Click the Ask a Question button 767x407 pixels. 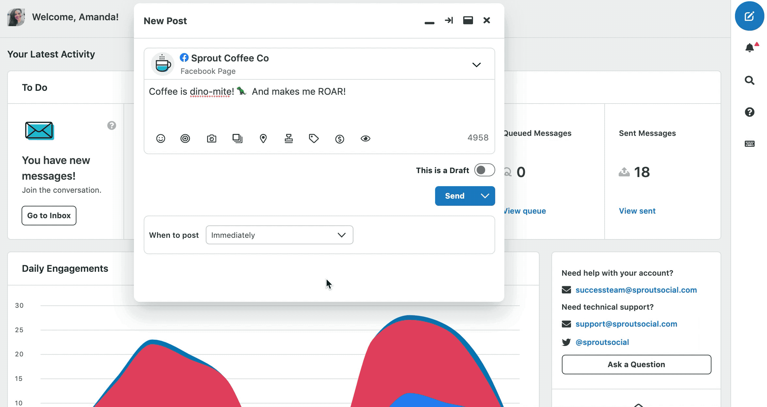coord(636,365)
